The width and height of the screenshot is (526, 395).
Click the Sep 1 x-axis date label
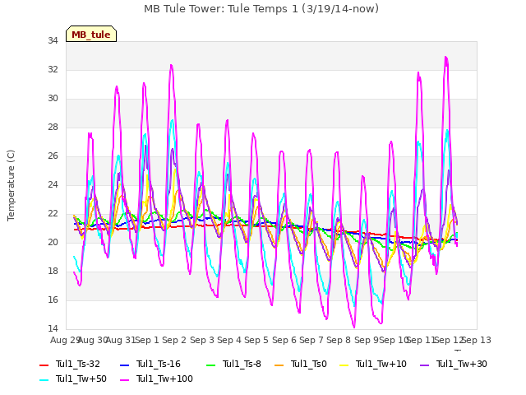pyautogui.click(x=147, y=340)
